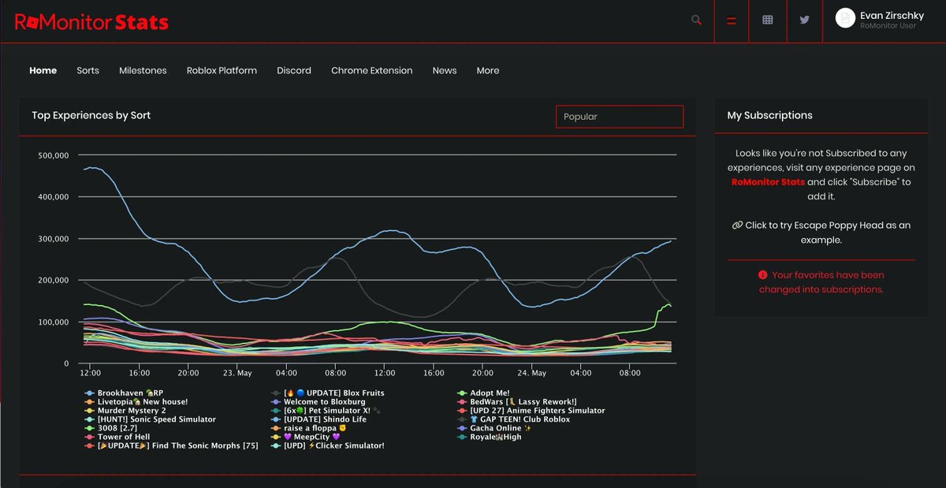Open the grid apps icon
Image resolution: width=946 pixels, height=488 pixels.
click(x=767, y=19)
